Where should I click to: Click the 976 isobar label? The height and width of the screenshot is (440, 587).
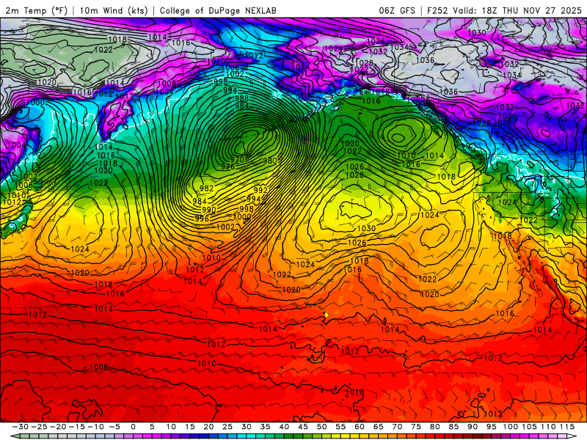tap(227, 167)
